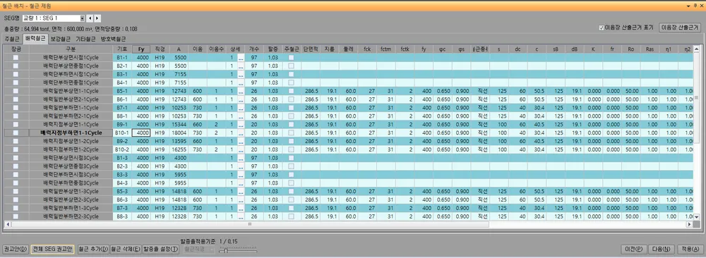Open detail ellipsis button in B3-1 row

[x=241, y=75]
